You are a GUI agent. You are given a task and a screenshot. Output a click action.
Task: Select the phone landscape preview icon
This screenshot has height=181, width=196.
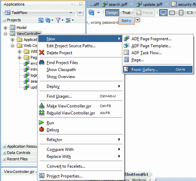tap(190, 13)
